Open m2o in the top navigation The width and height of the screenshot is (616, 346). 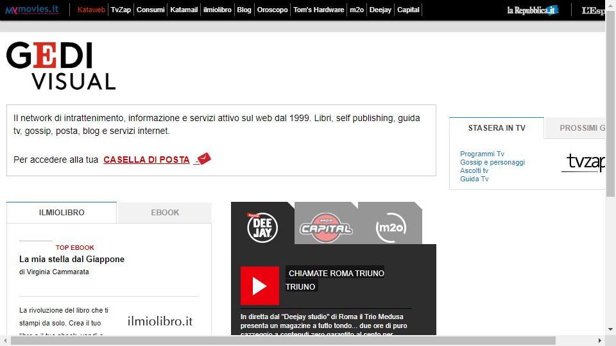[x=357, y=10]
